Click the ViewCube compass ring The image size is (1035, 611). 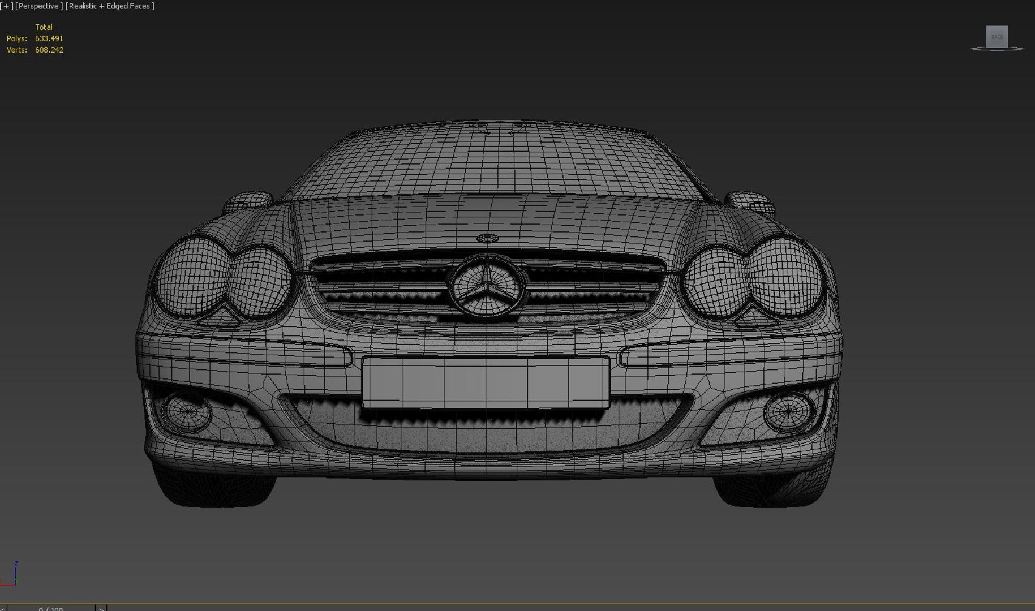[x=997, y=49]
